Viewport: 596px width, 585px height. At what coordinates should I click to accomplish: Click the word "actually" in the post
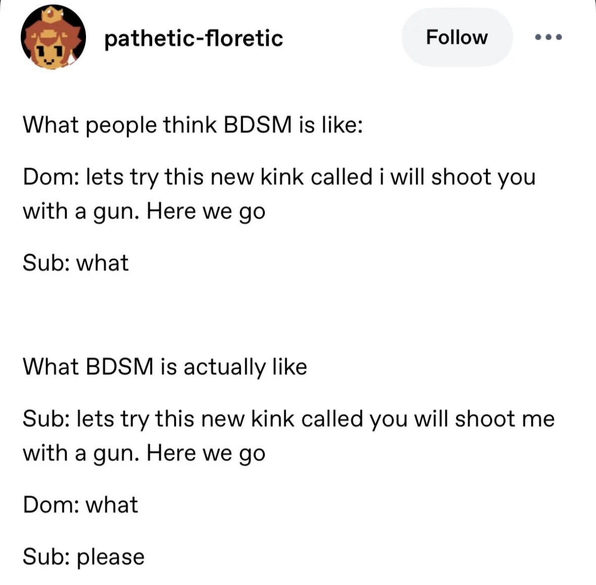point(224,367)
